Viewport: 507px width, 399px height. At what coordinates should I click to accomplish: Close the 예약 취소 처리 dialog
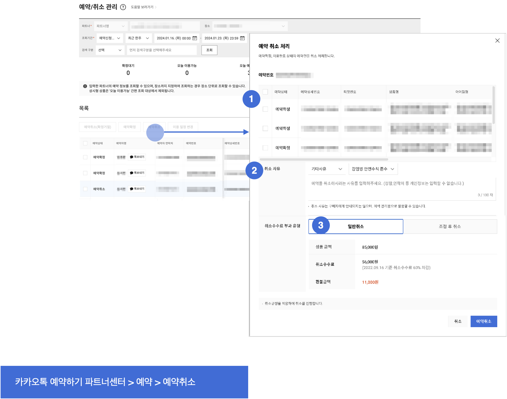tap(497, 41)
